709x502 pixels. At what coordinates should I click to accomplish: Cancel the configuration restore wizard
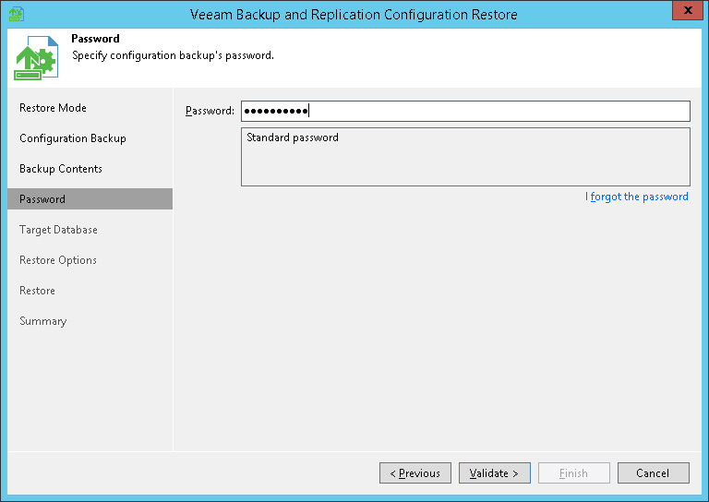pyautogui.click(x=653, y=473)
